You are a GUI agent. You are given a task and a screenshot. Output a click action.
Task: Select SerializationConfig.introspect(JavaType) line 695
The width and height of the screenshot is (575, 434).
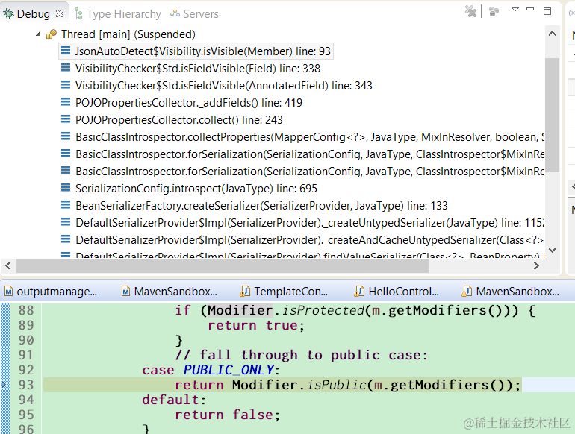coord(196,189)
